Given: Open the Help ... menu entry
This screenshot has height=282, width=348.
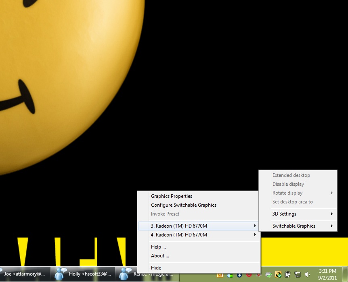Looking at the screenshot, I should click(x=199, y=247).
